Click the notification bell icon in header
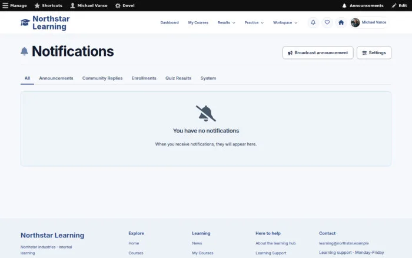Screen dimensions: 412x258 click(313, 22)
